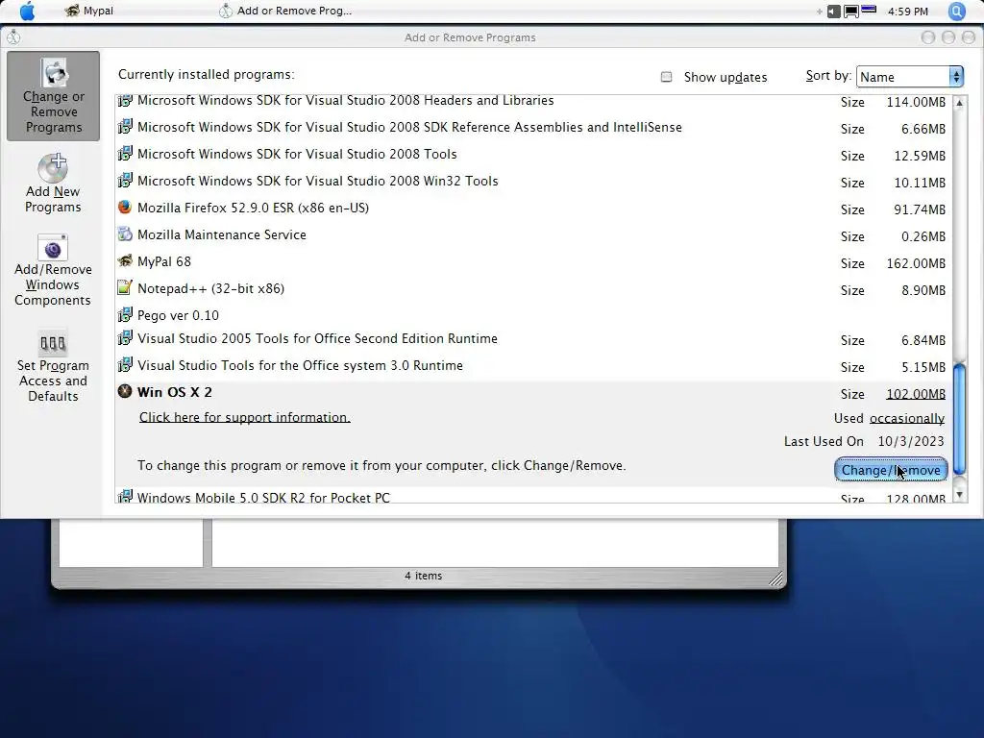Open Set Program Access and Defaults
984x738 pixels.
54,366
